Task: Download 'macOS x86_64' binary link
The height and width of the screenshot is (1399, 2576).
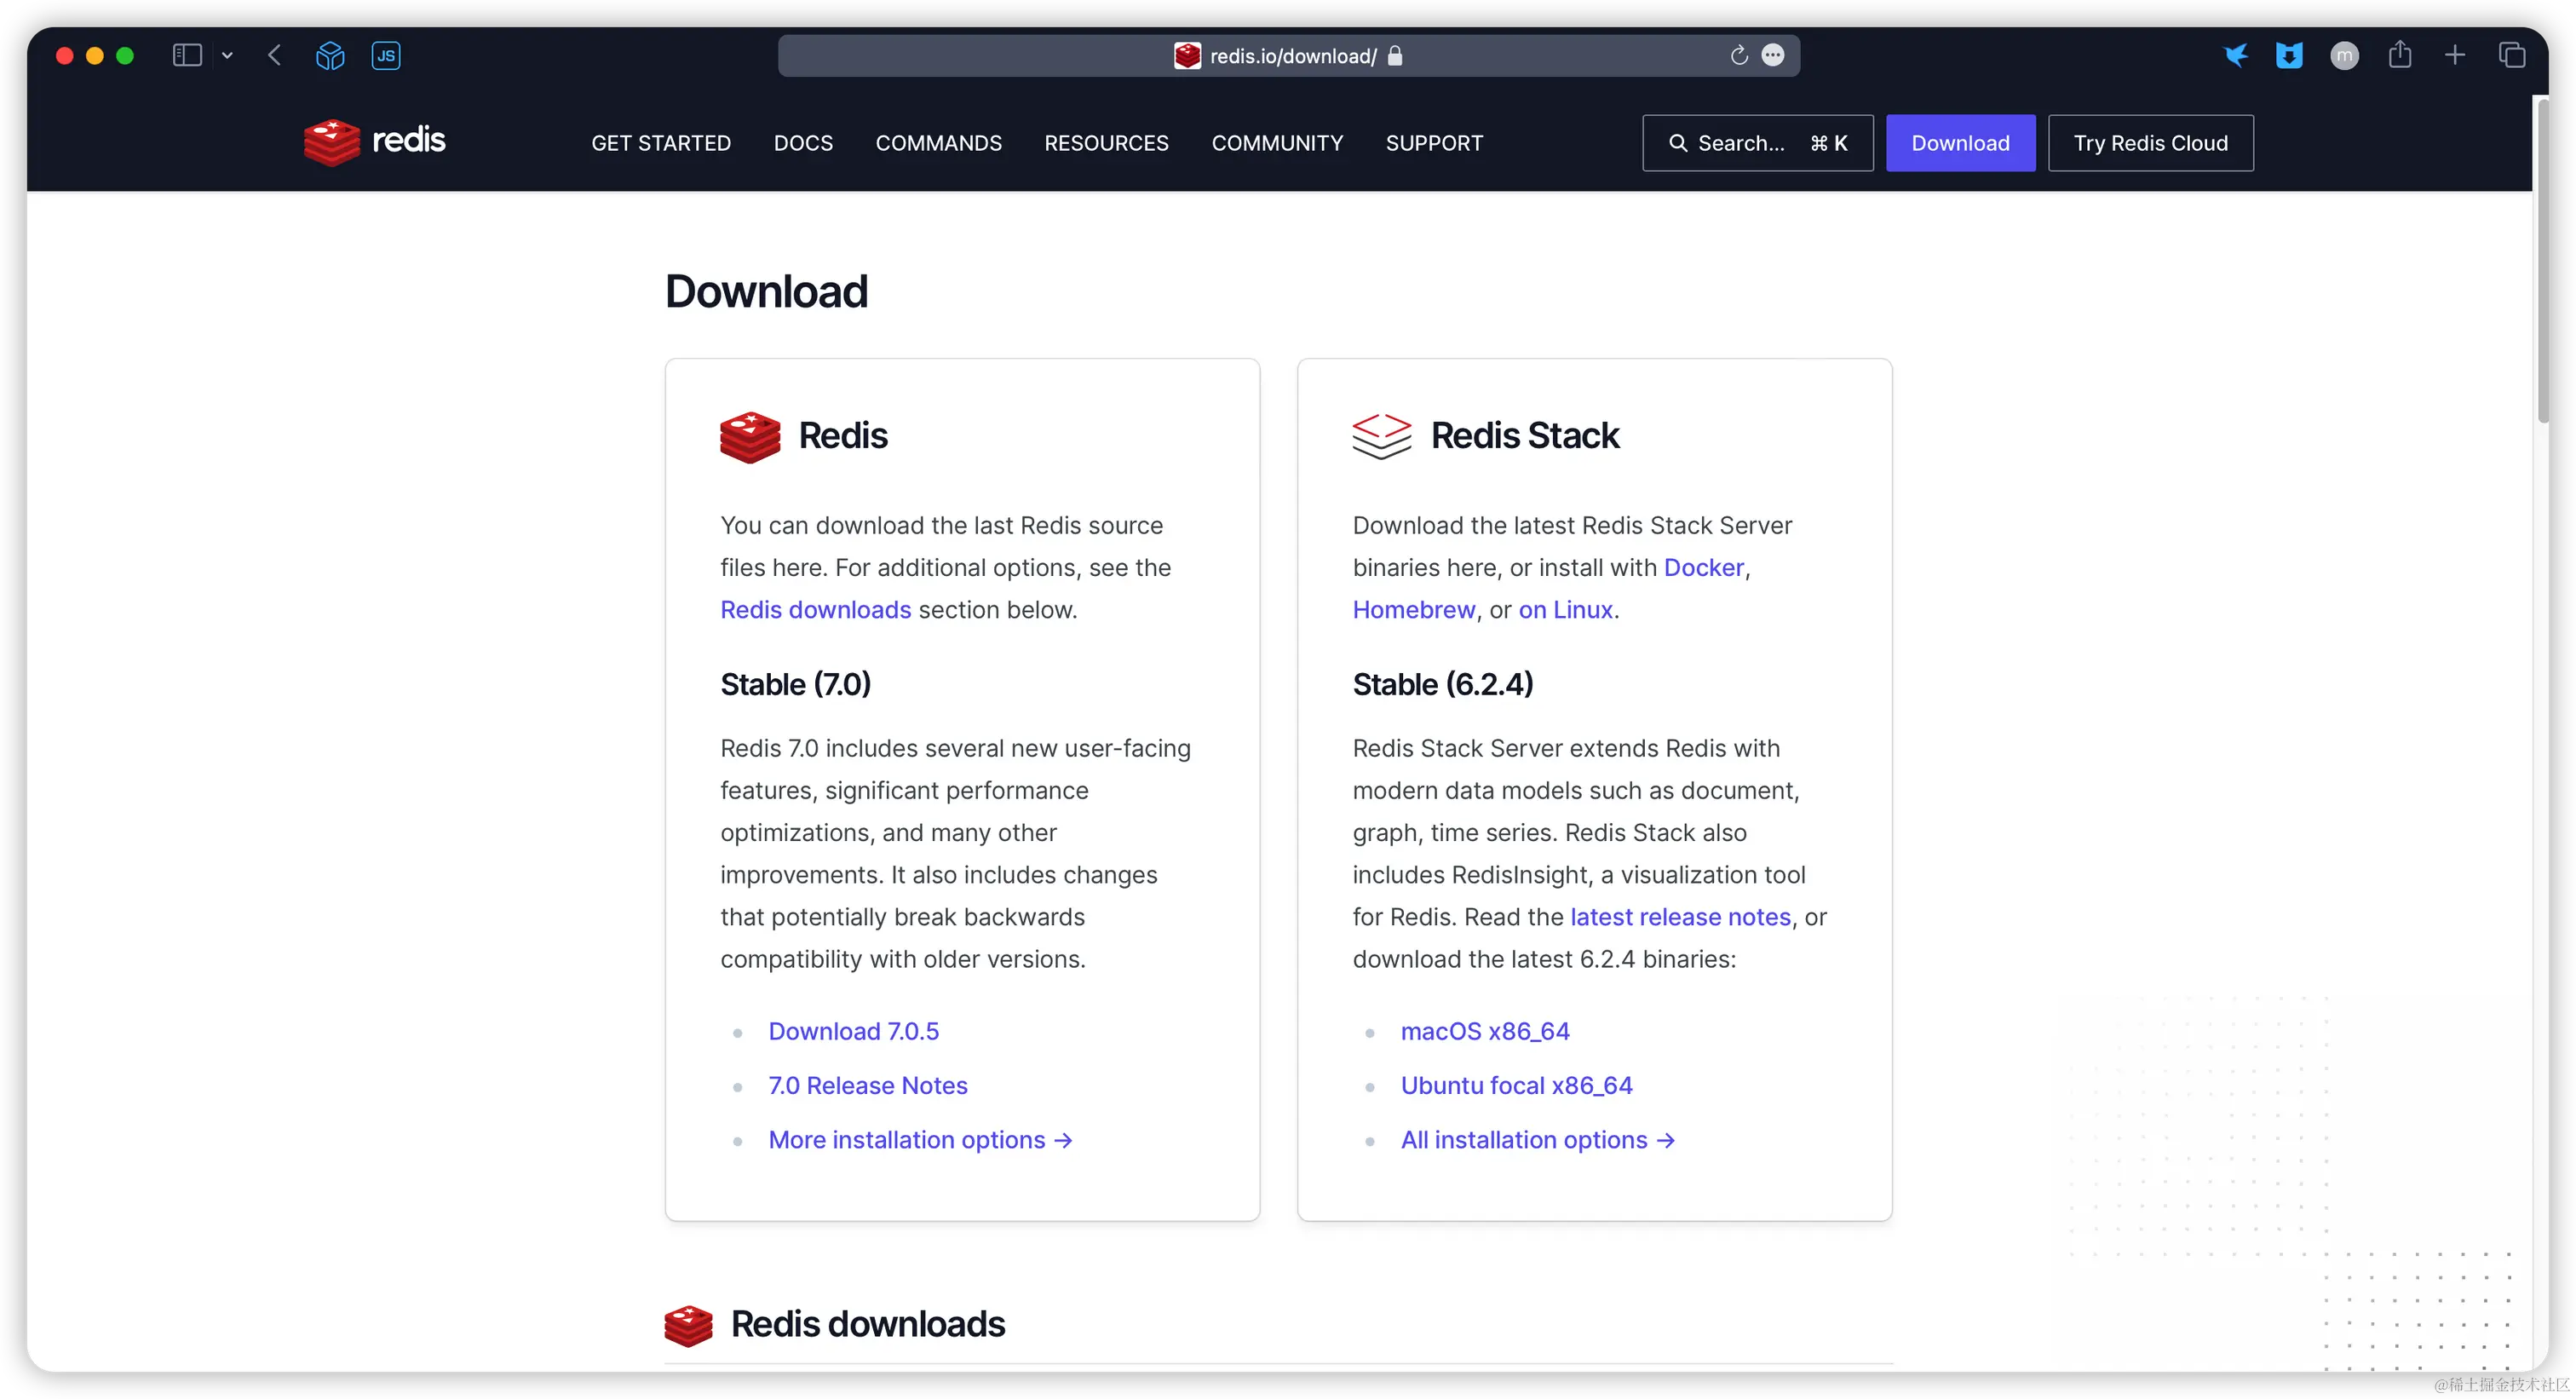Action: (1484, 1031)
